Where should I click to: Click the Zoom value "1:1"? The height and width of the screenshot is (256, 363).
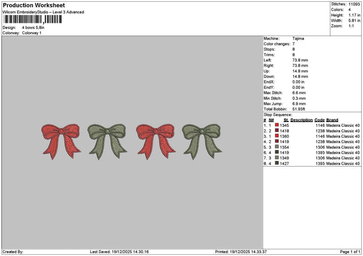[x=351, y=26]
